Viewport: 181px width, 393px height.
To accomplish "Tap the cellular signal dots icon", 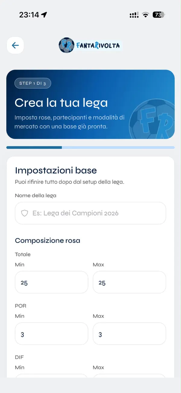I will [x=134, y=15].
